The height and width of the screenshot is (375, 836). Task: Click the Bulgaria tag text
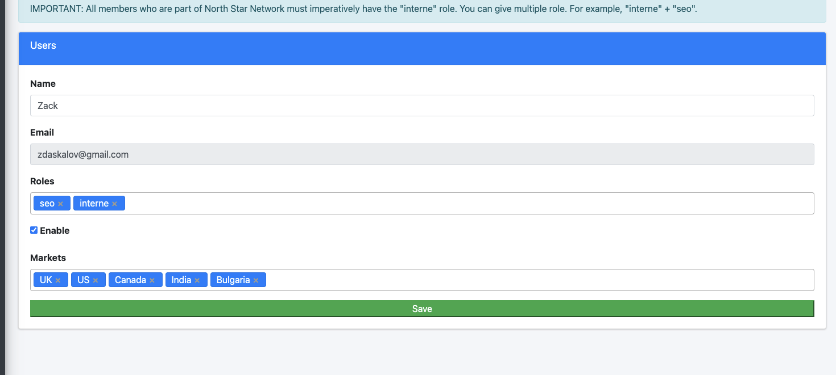(233, 280)
